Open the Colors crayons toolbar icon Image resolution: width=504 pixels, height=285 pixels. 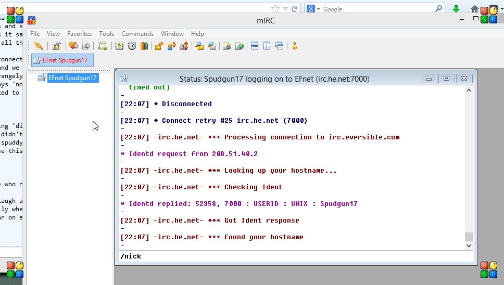[144, 46]
